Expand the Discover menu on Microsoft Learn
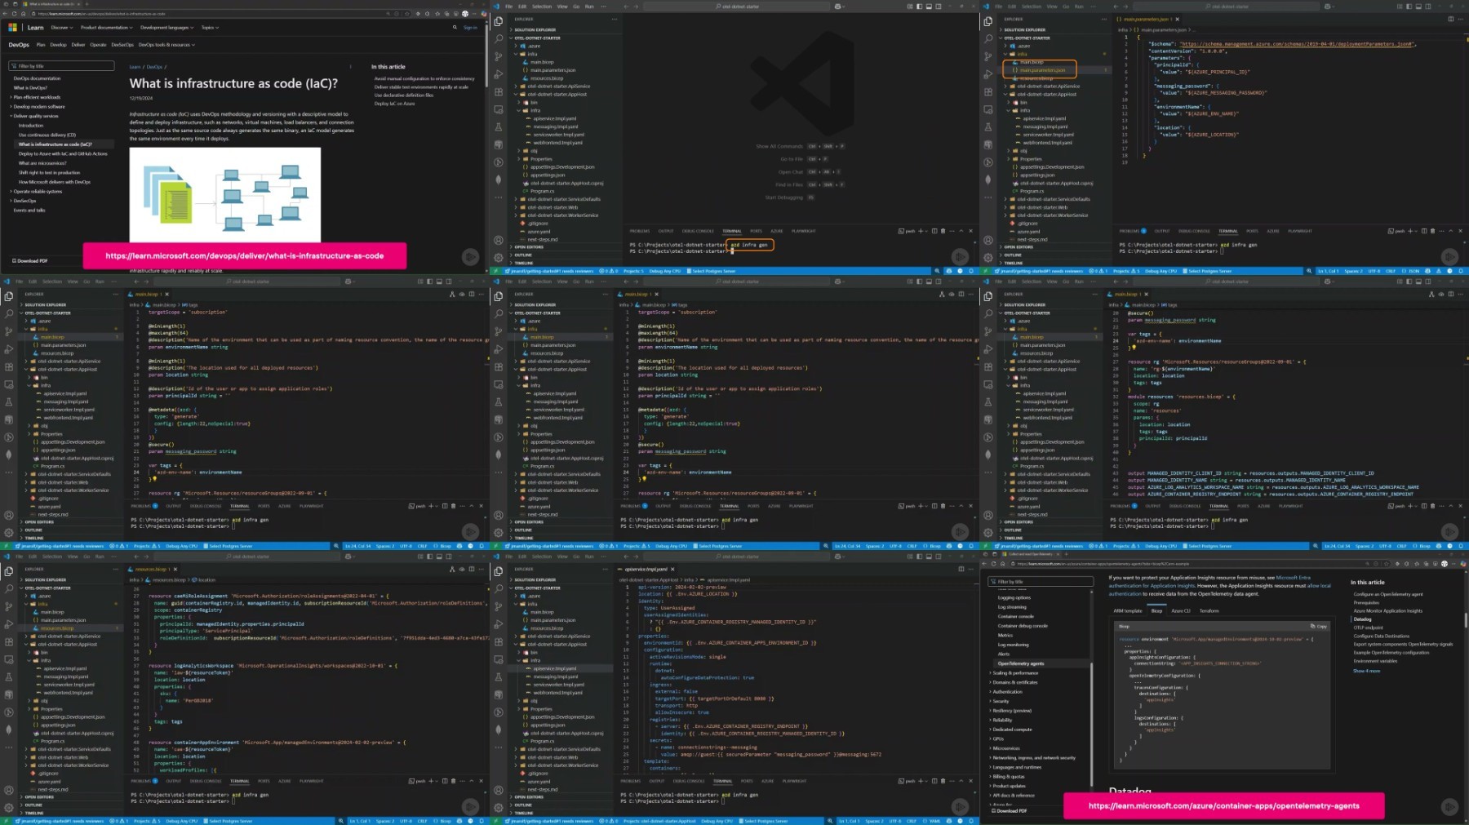1469x825 pixels. point(62,27)
